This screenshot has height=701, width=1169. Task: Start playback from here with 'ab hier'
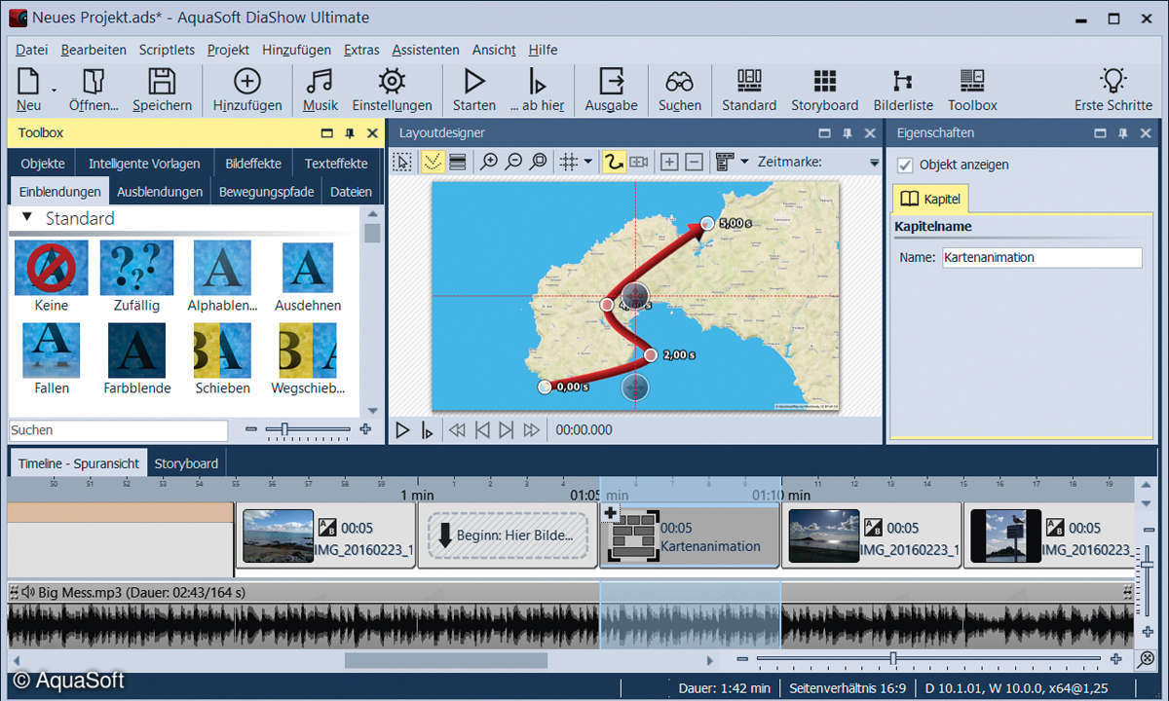[536, 81]
